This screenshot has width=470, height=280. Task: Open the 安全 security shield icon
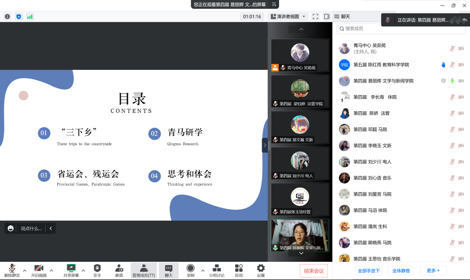tap(97, 268)
